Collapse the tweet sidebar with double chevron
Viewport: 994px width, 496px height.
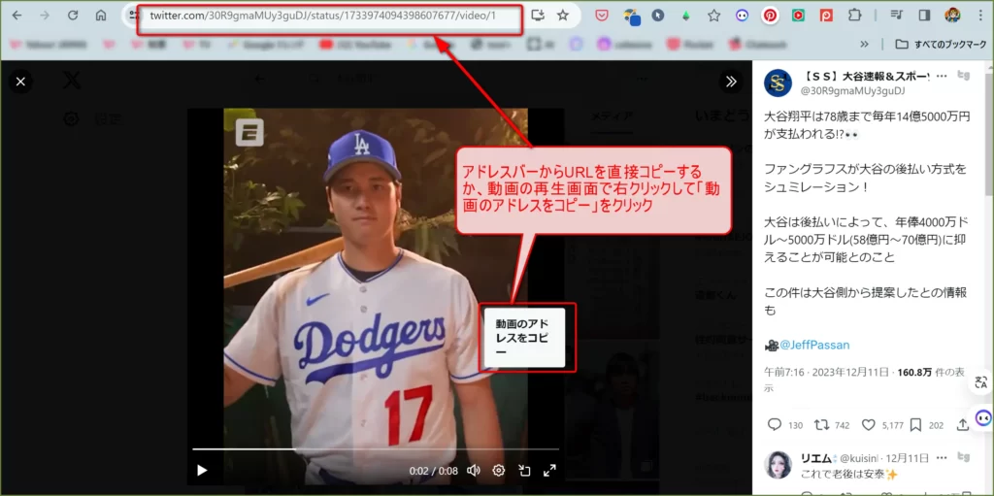(731, 82)
